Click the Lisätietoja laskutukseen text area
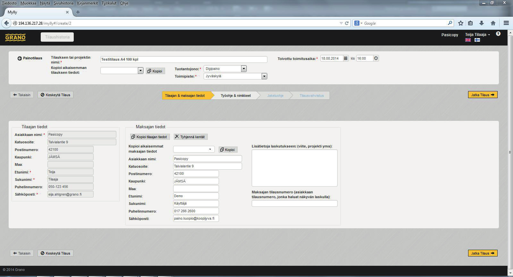 pyautogui.click(x=295, y=168)
